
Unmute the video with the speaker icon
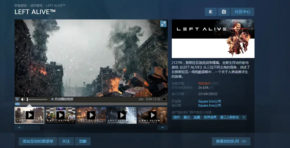[x=23, y=99]
